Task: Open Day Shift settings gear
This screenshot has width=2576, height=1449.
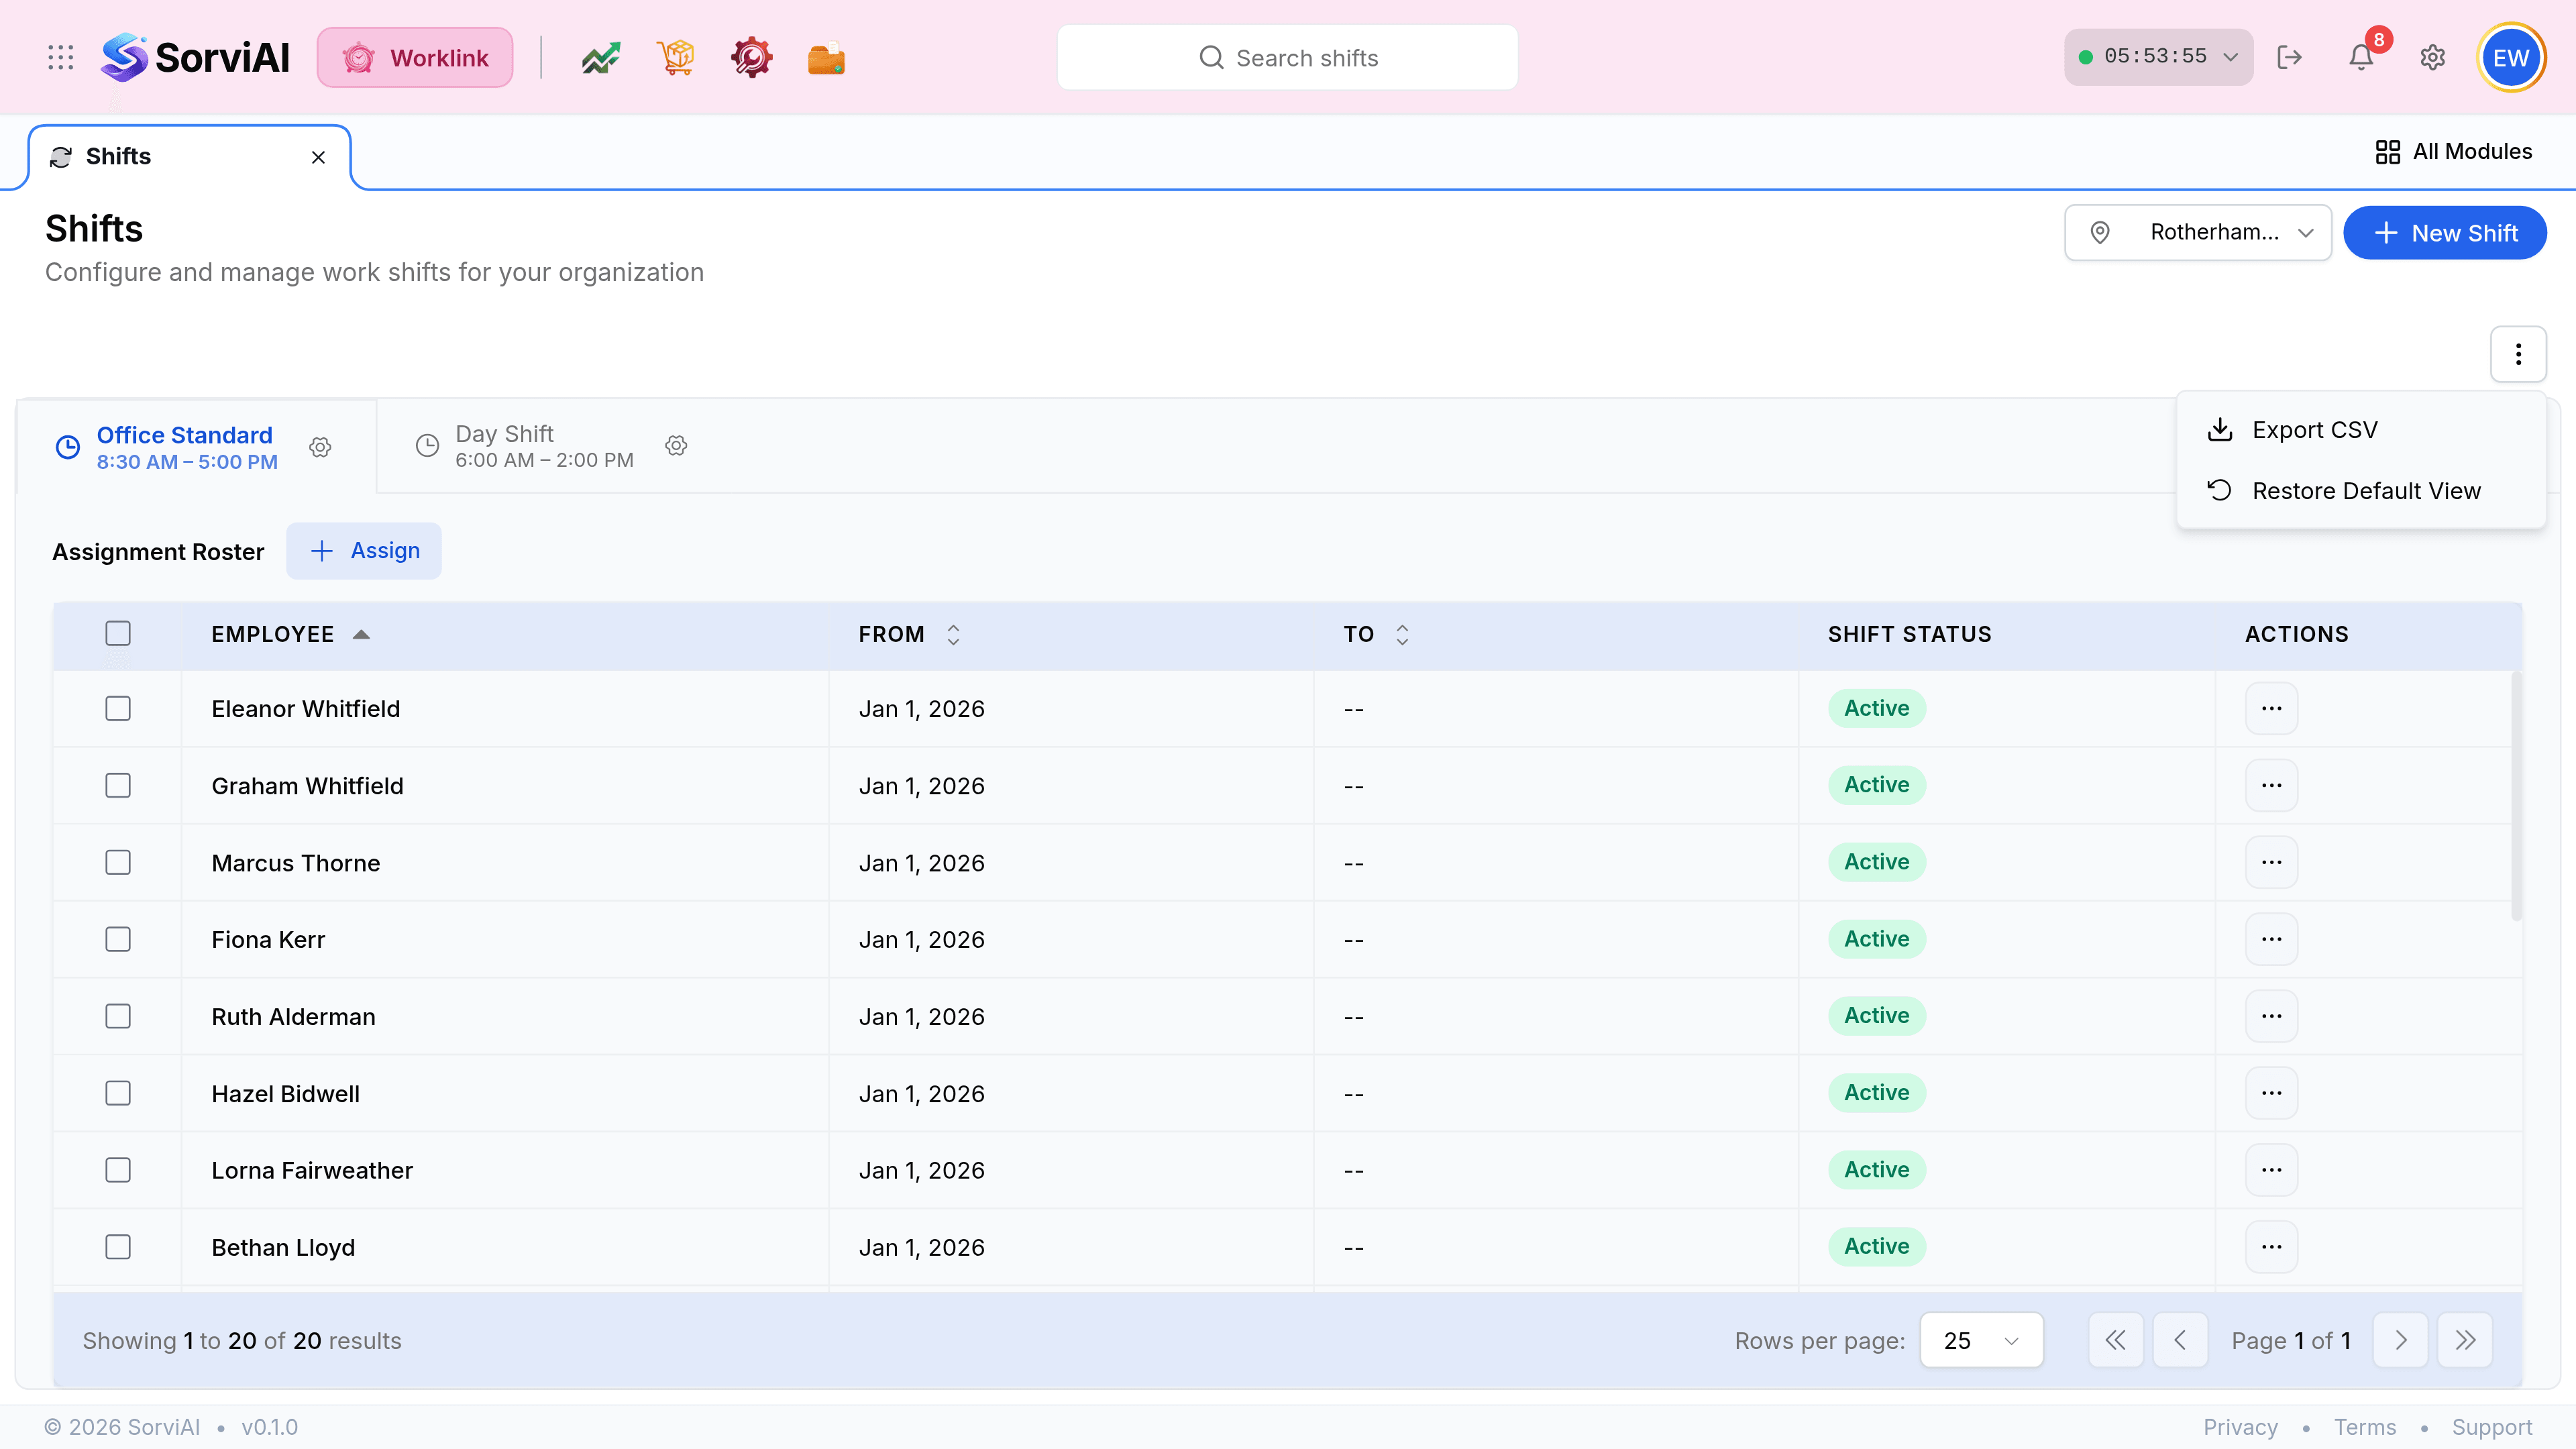Action: coord(677,445)
